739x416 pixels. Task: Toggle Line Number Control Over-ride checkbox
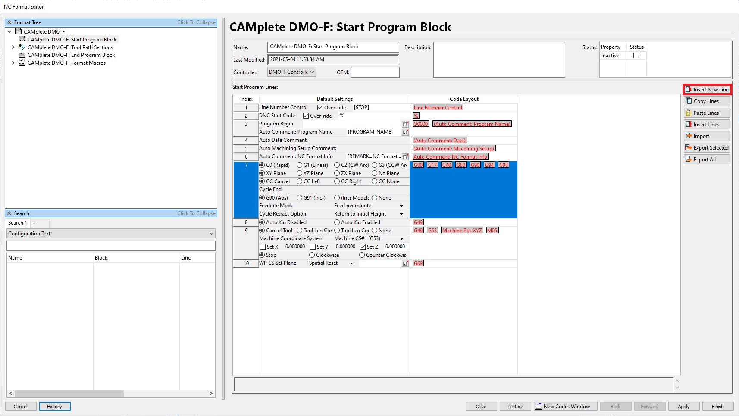[x=320, y=108]
